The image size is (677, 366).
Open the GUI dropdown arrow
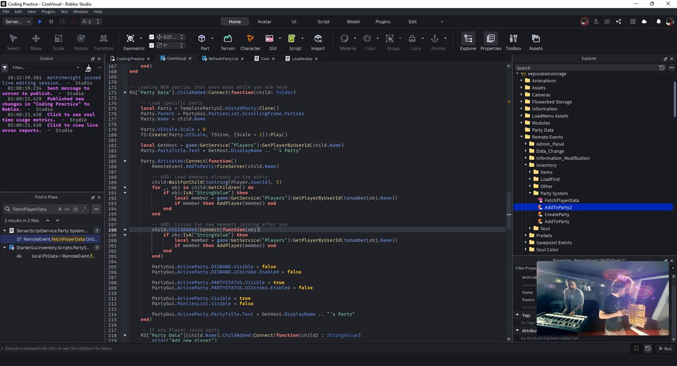tap(280, 39)
